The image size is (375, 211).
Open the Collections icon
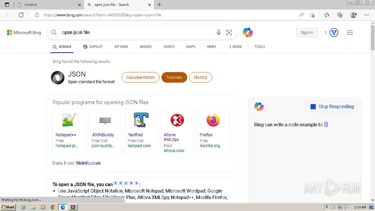[340, 15]
